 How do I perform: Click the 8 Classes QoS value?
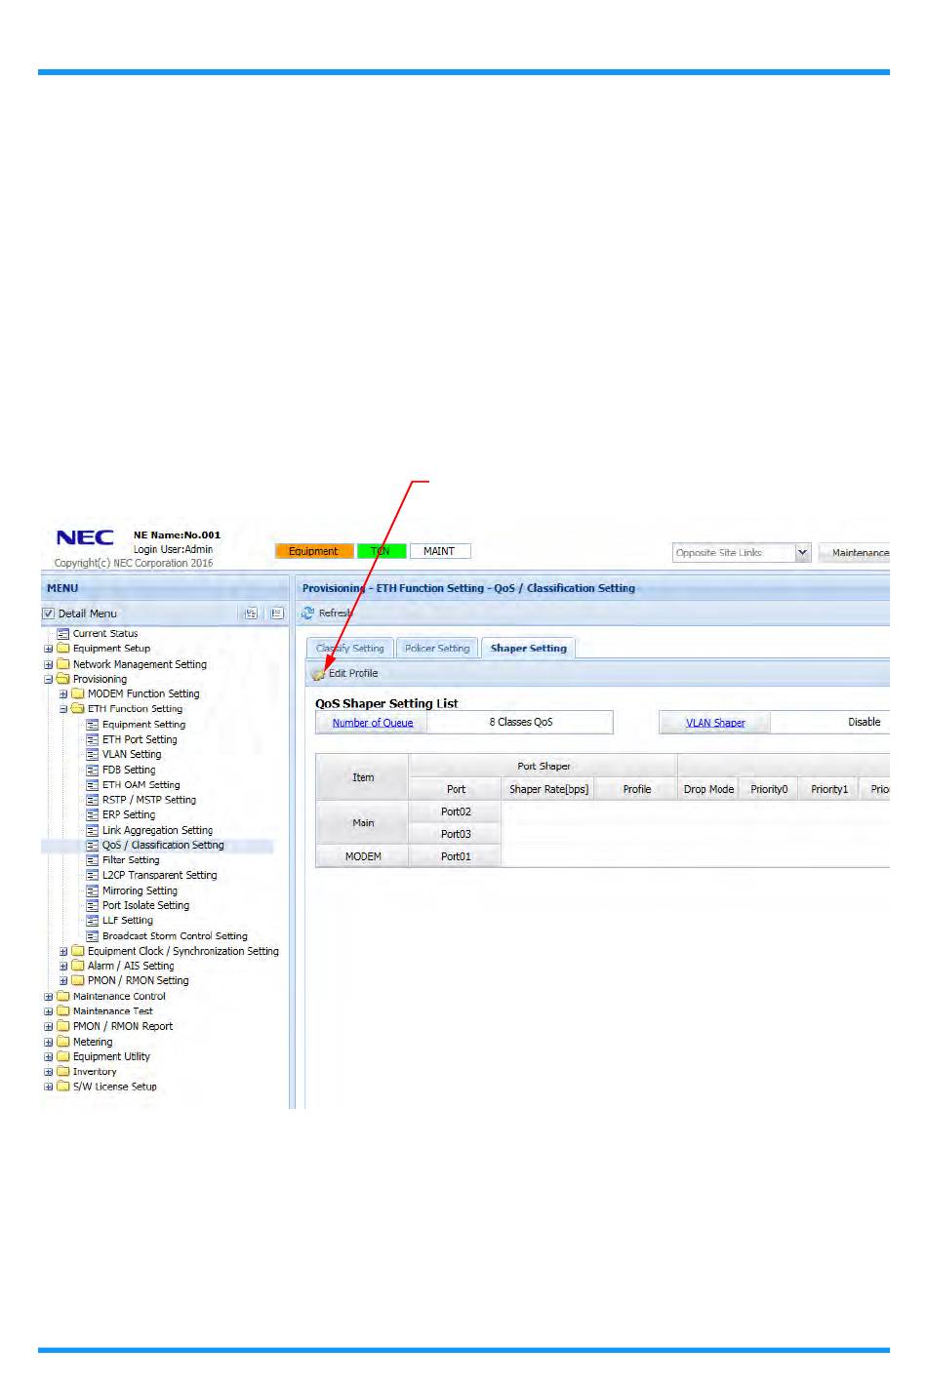coord(521,722)
